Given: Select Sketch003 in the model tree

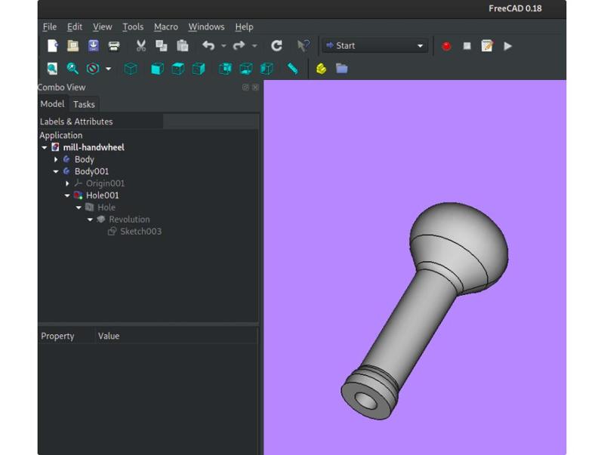Looking at the screenshot, I should [x=140, y=232].
